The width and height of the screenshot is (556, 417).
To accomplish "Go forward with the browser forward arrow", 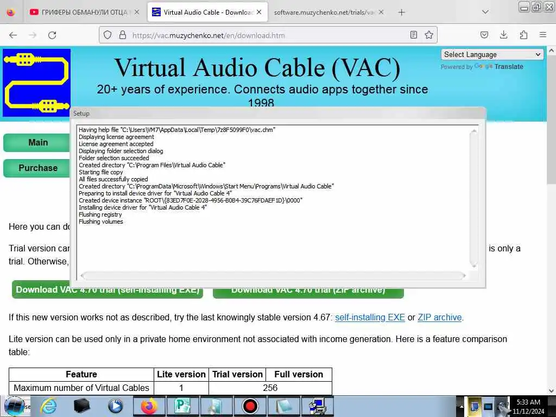I will 33,35.
